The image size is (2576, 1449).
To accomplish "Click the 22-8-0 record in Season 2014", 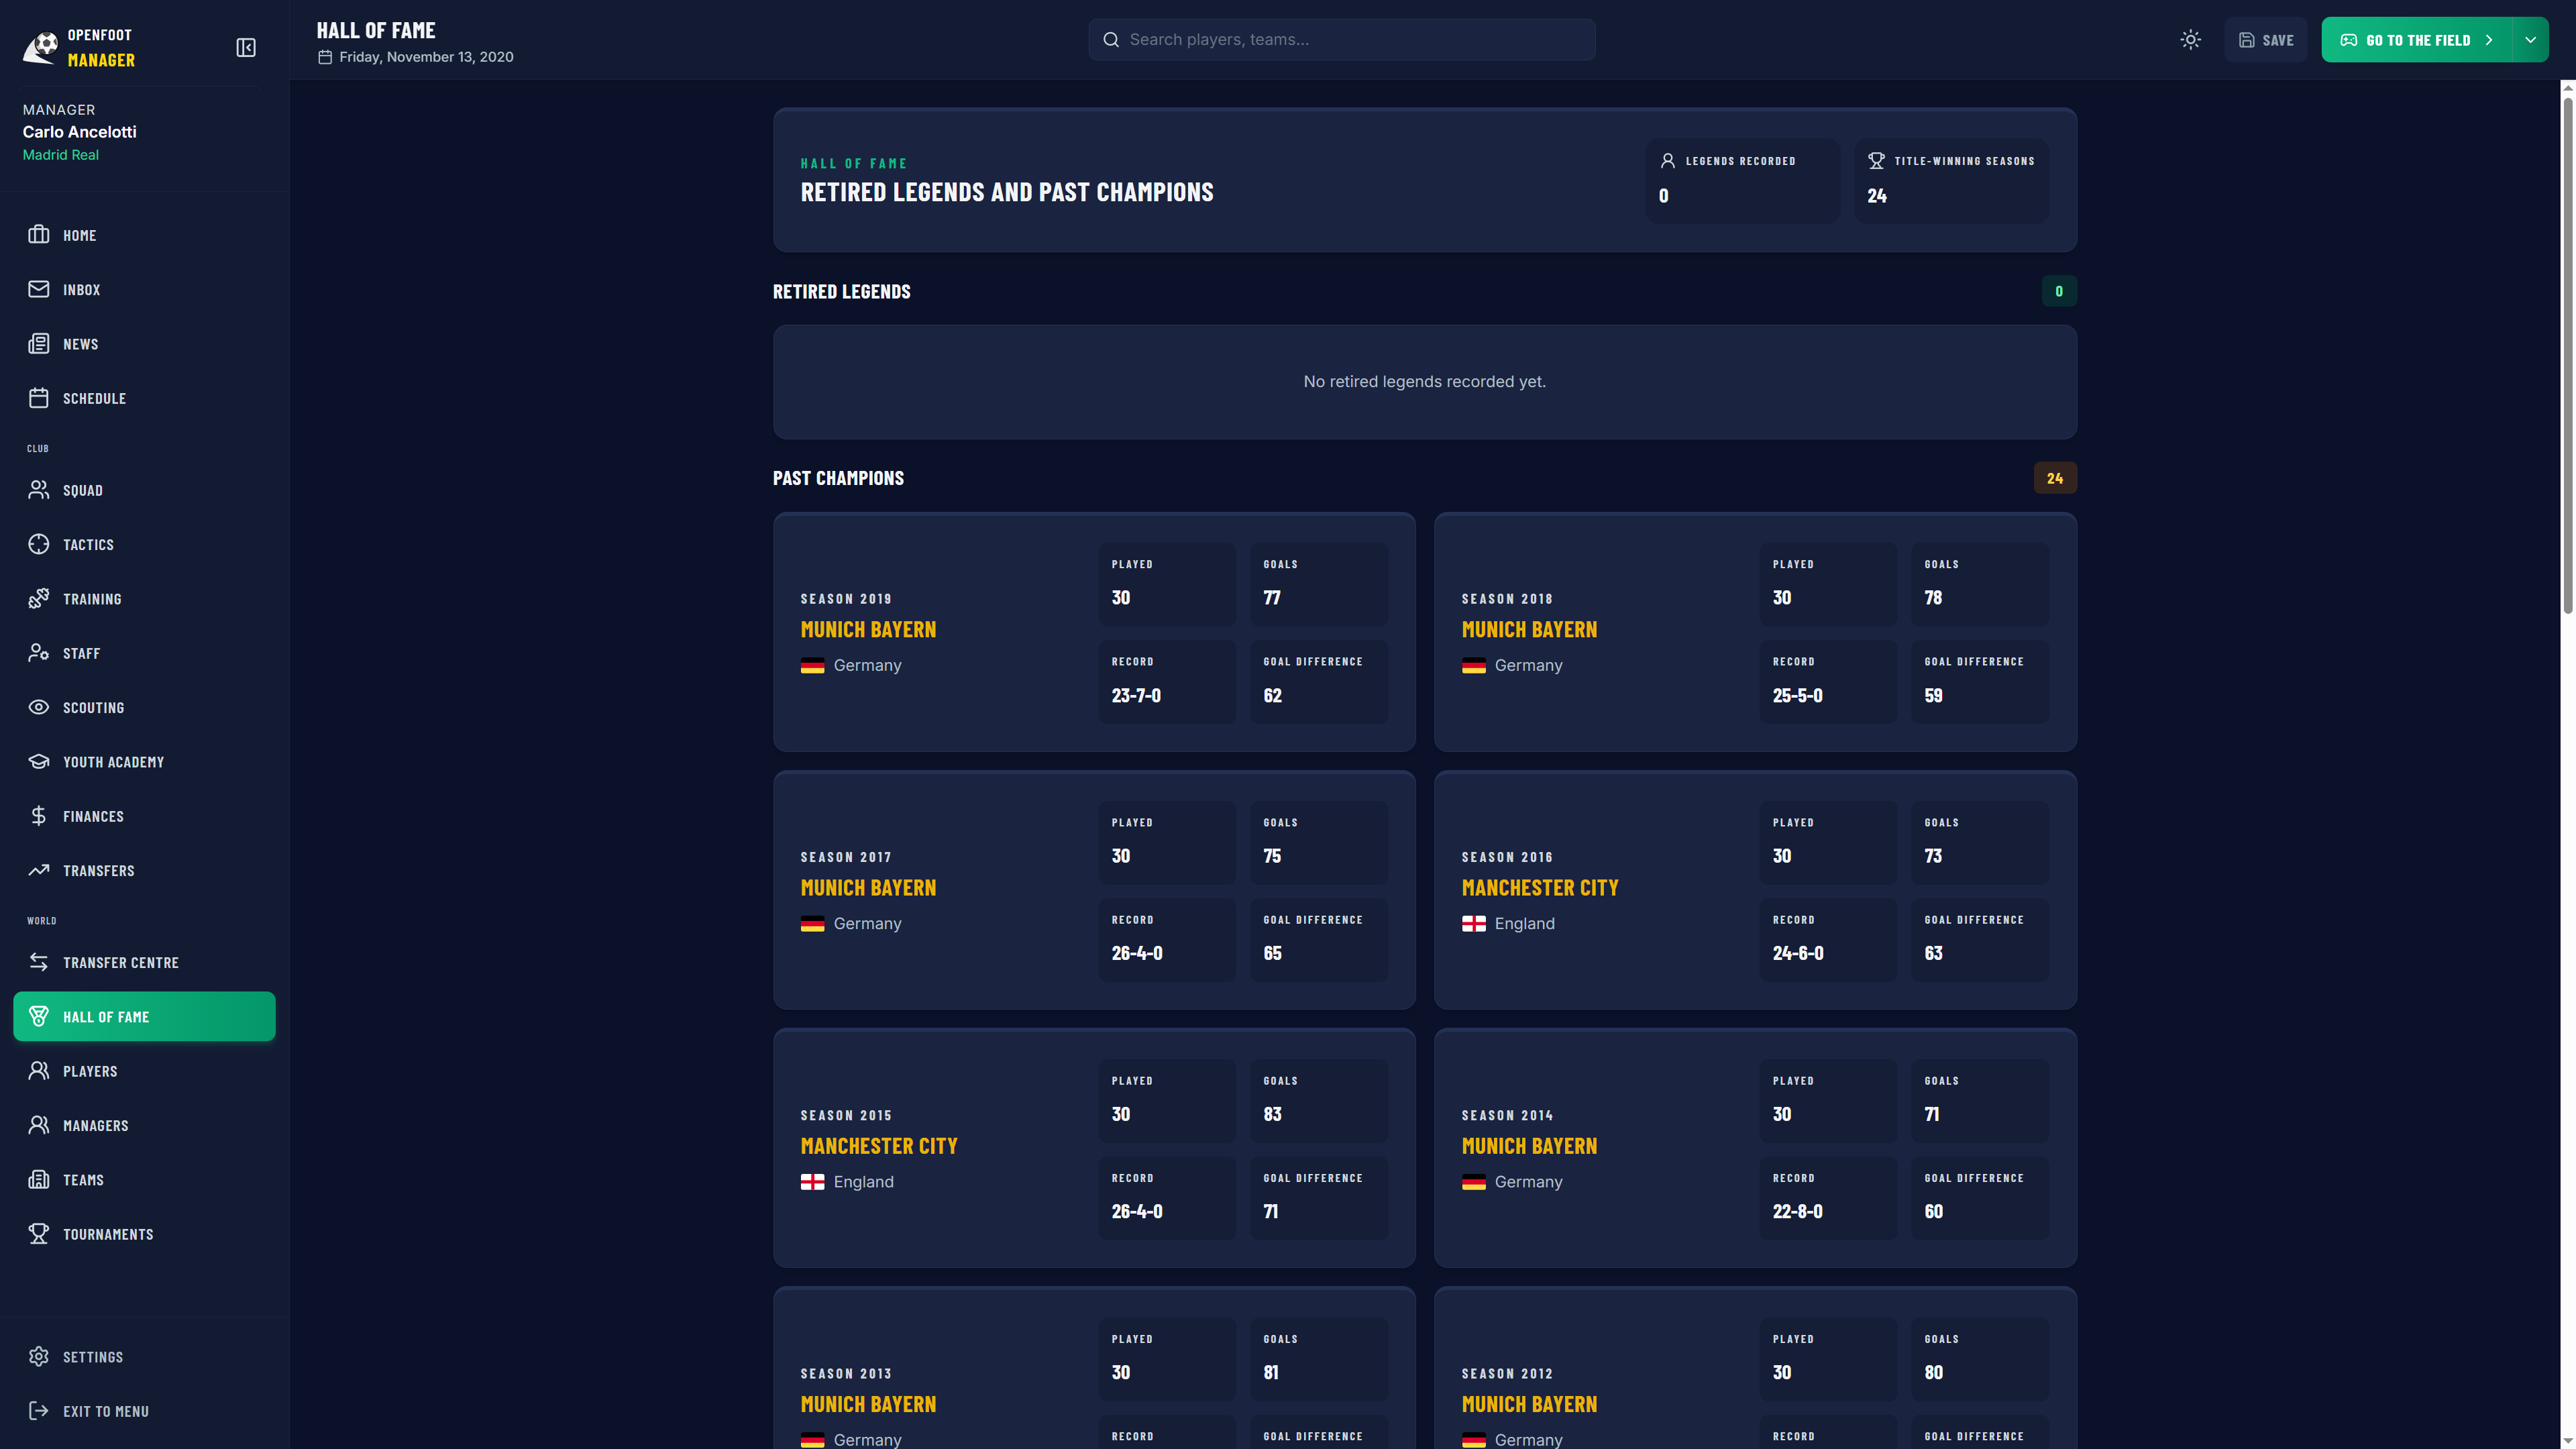I will (1797, 1211).
